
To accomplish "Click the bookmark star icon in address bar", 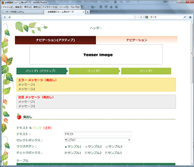I will (x=135, y=17).
